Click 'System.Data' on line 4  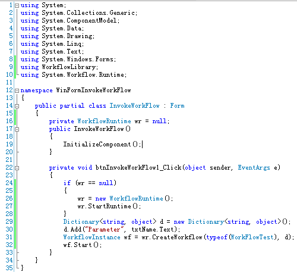coord(62,29)
